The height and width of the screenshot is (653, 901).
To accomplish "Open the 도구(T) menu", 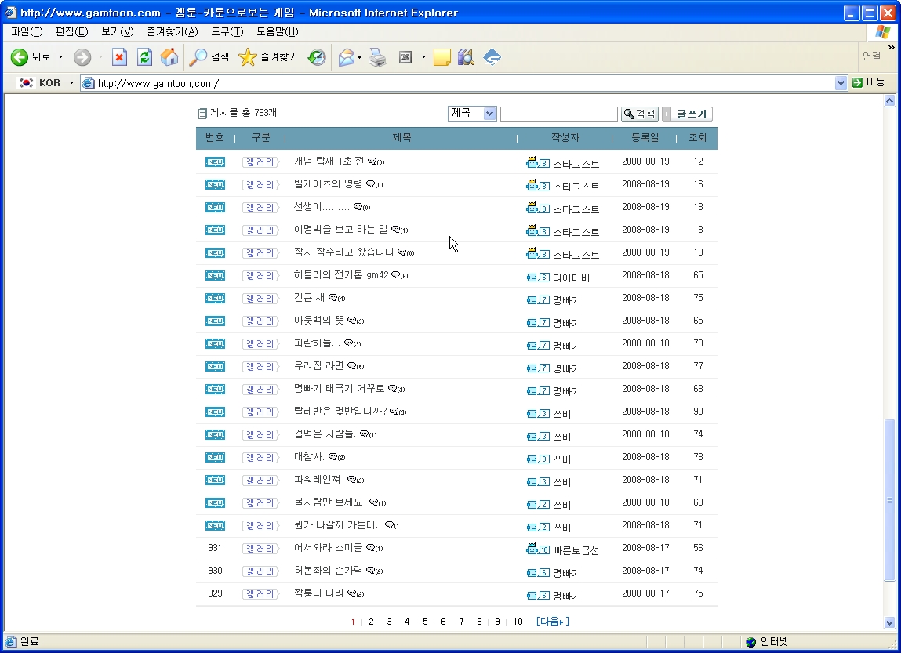I will pos(227,32).
